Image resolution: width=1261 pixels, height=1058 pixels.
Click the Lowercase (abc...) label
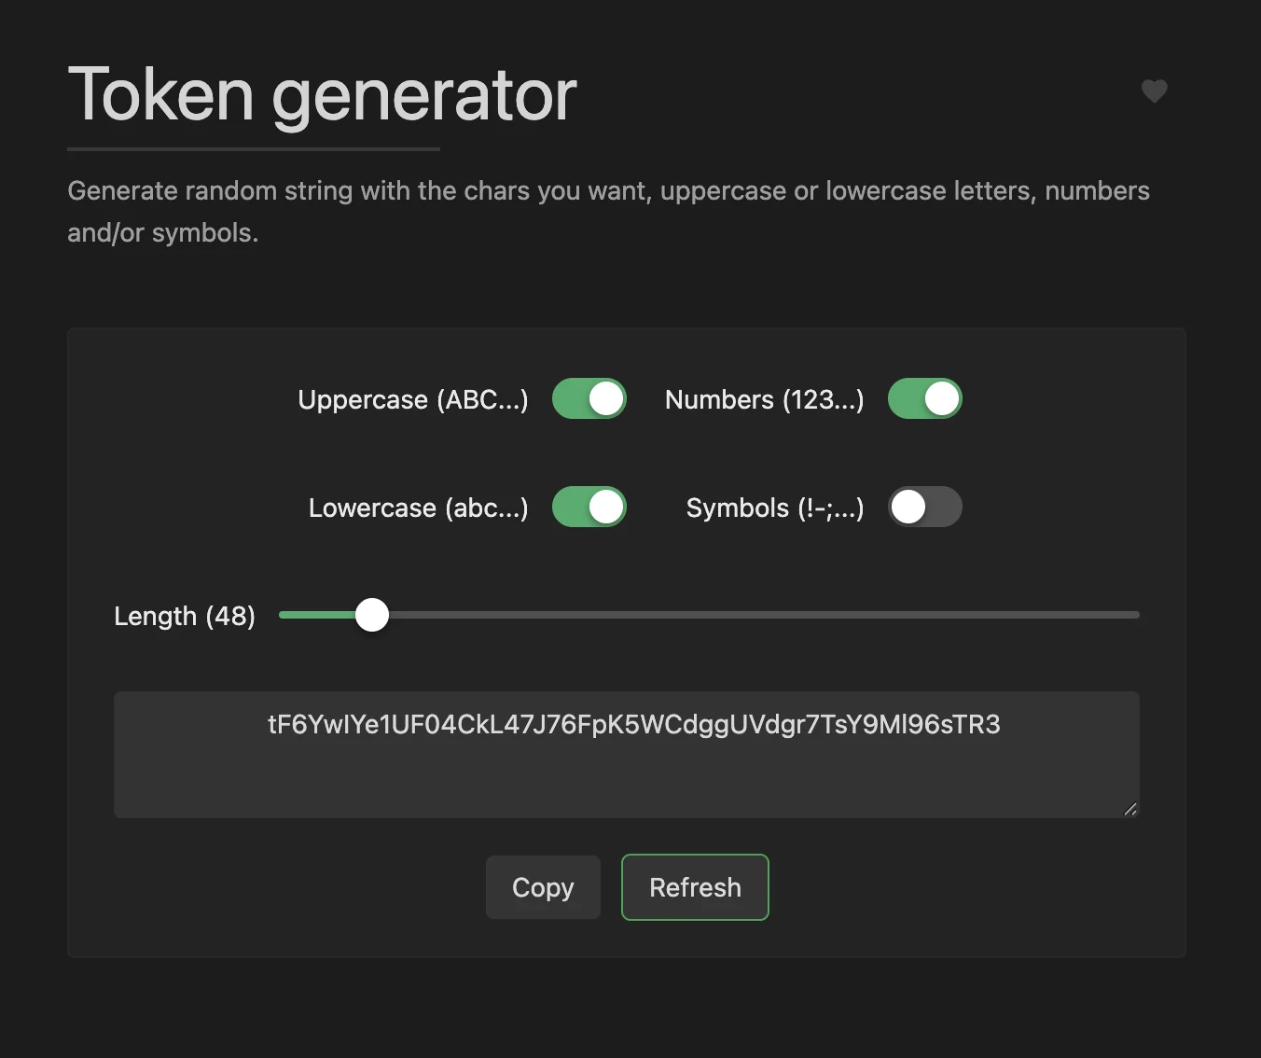pyautogui.click(x=418, y=508)
